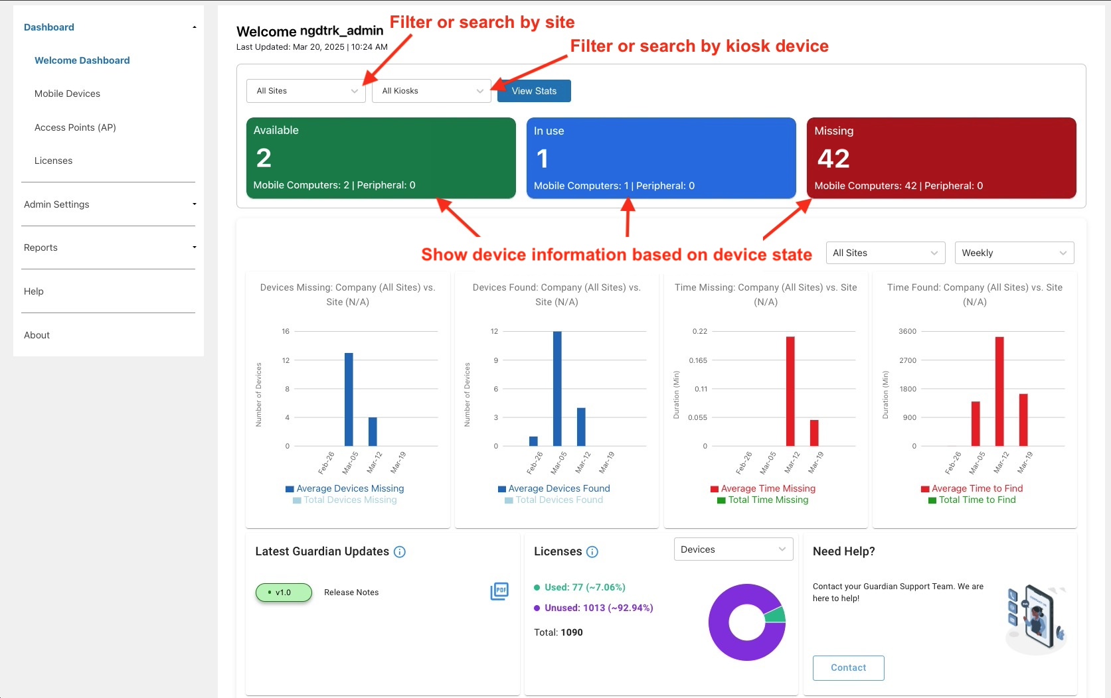Open the Weekly time interval dropdown
This screenshot has height=698, width=1111.
point(1013,253)
